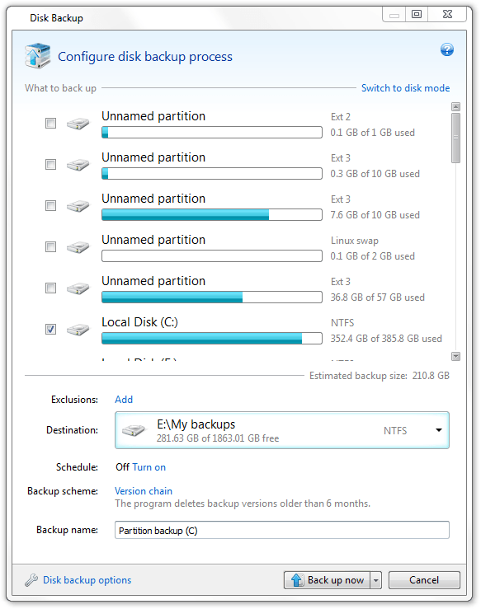Check the Ext 2 unnamed partition checkbox
The width and height of the screenshot is (481, 609).
[x=50, y=124]
